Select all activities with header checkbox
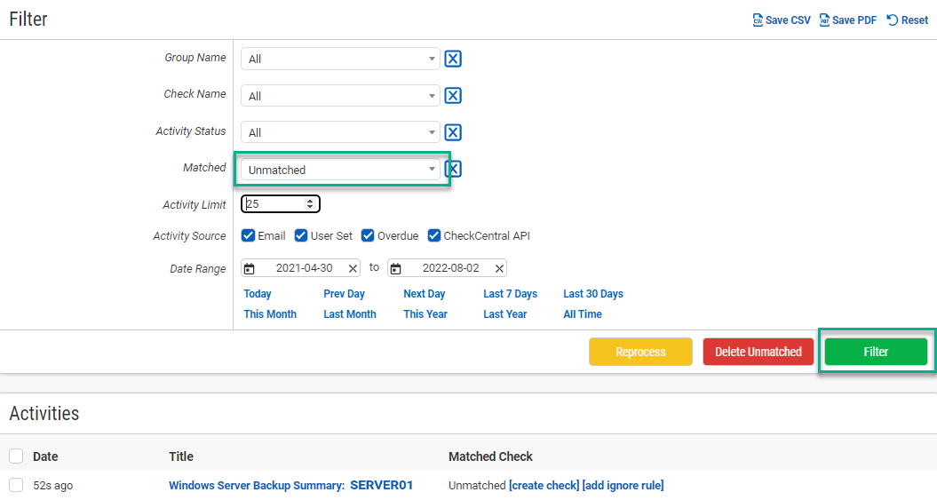Screen dimensions: 937x500 click(16, 456)
